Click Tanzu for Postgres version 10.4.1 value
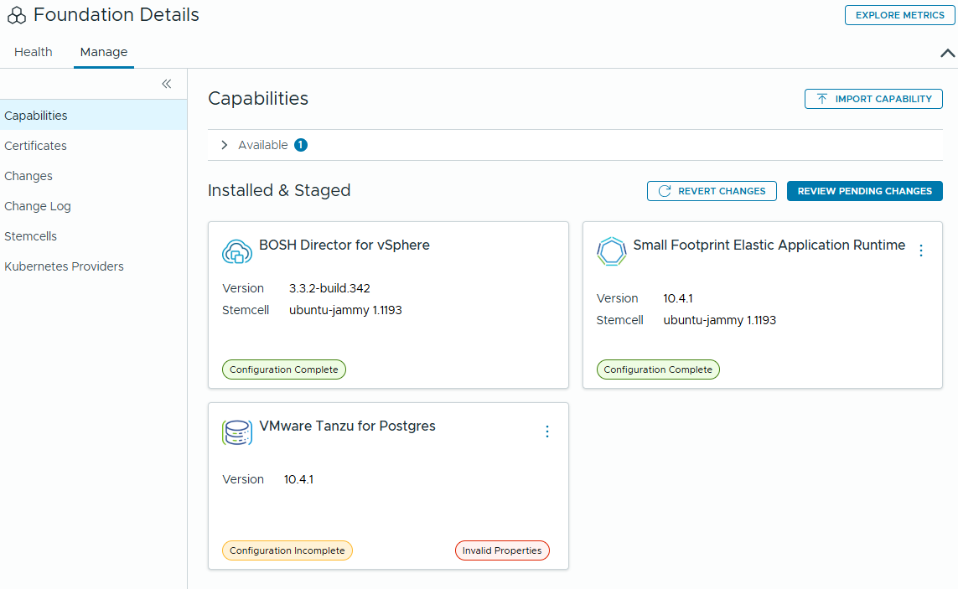This screenshot has height=589, width=958. pyautogui.click(x=298, y=479)
